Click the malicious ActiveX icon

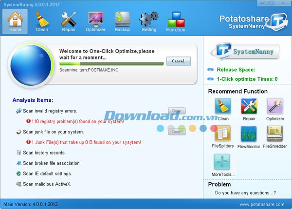pos(18,184)
